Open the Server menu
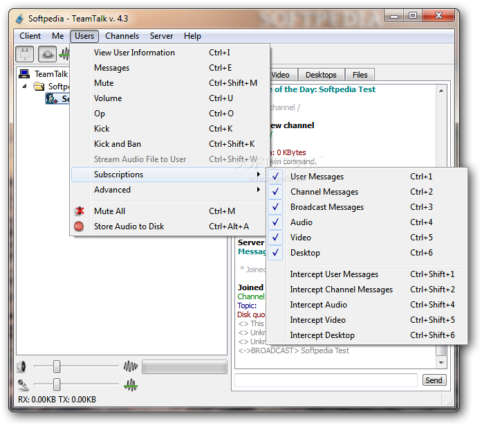This screenshot has width=482, height=426. pyautogui.click(x=161, y=36)
